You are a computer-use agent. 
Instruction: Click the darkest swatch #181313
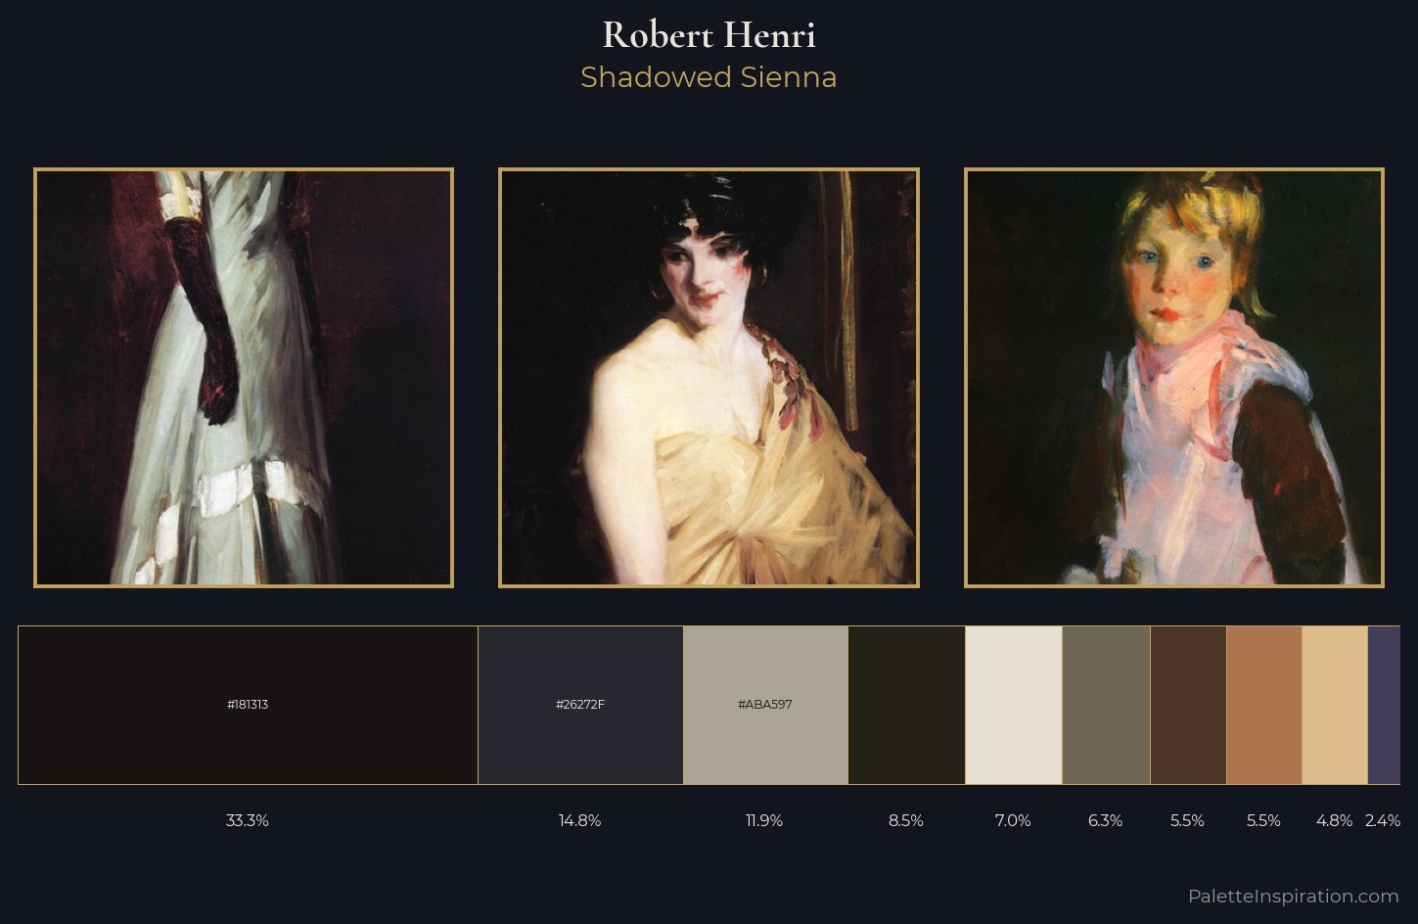point(248,705)
